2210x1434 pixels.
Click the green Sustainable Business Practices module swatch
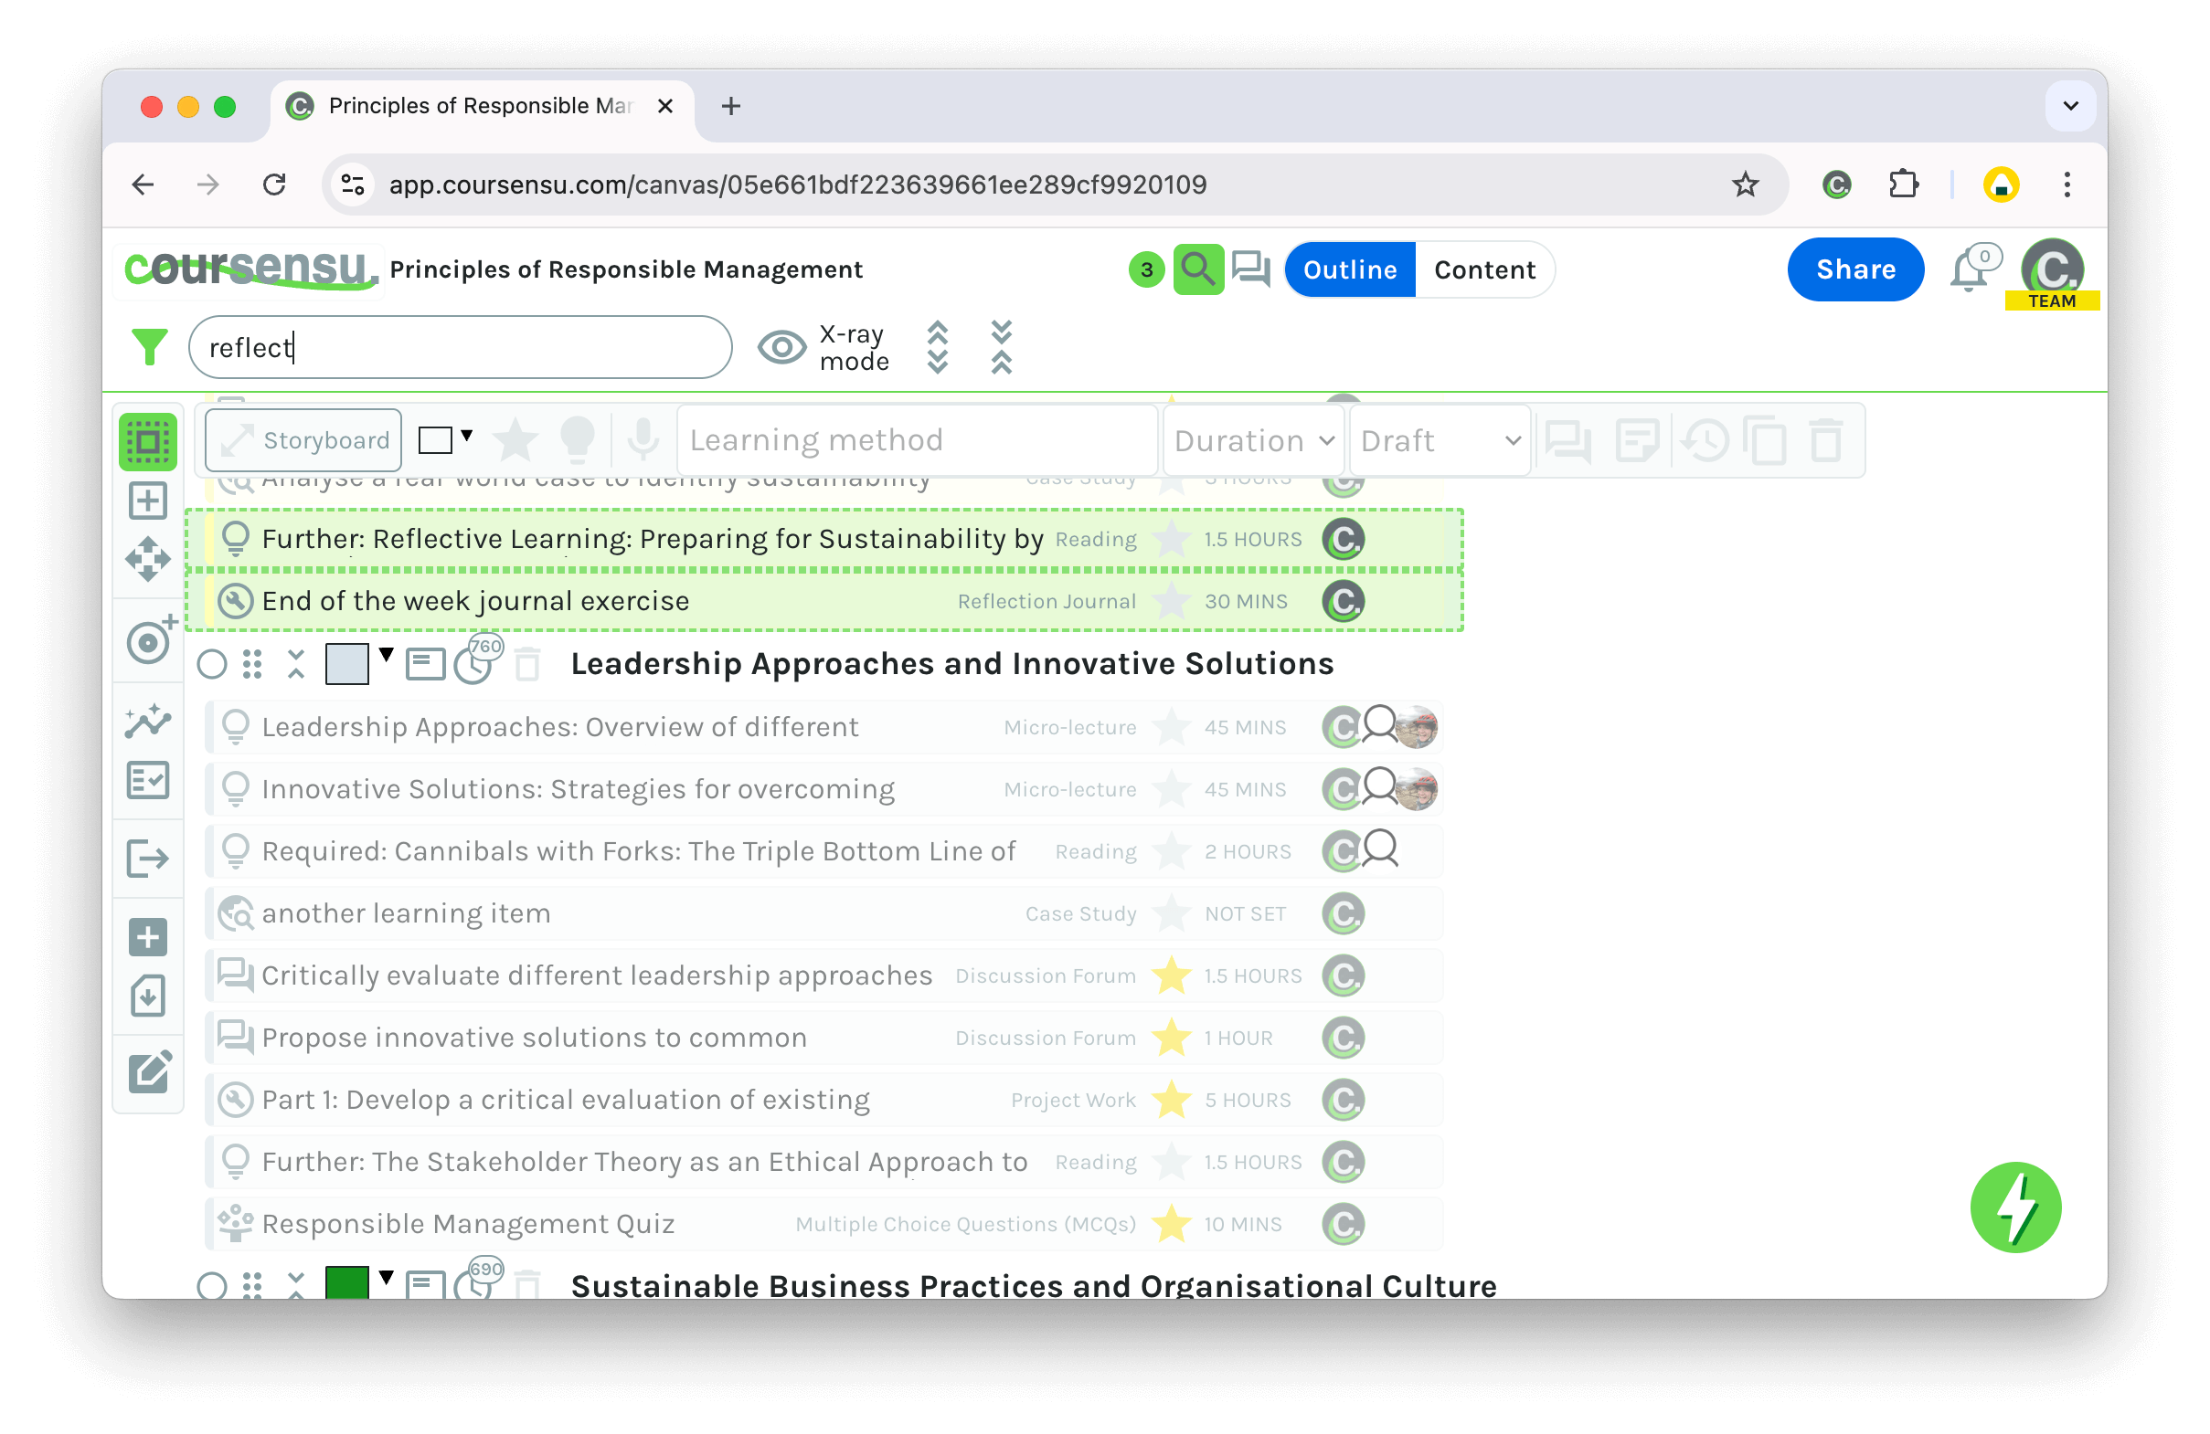coord(346,1281)
